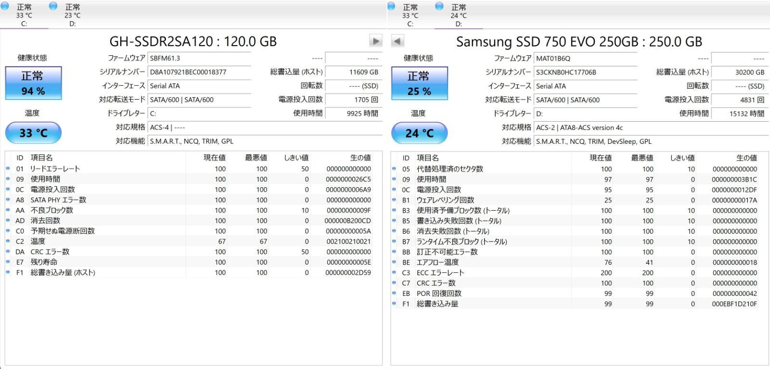Click status icon for 残り寿命 row
This screenshot has width=770, height=369.
[x=8, y=262]
